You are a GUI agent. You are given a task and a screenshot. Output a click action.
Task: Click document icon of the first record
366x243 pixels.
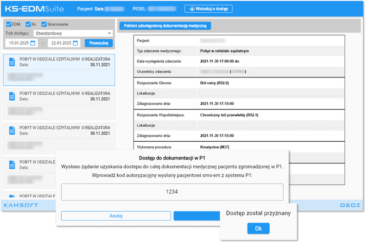(x=12, y=62)
